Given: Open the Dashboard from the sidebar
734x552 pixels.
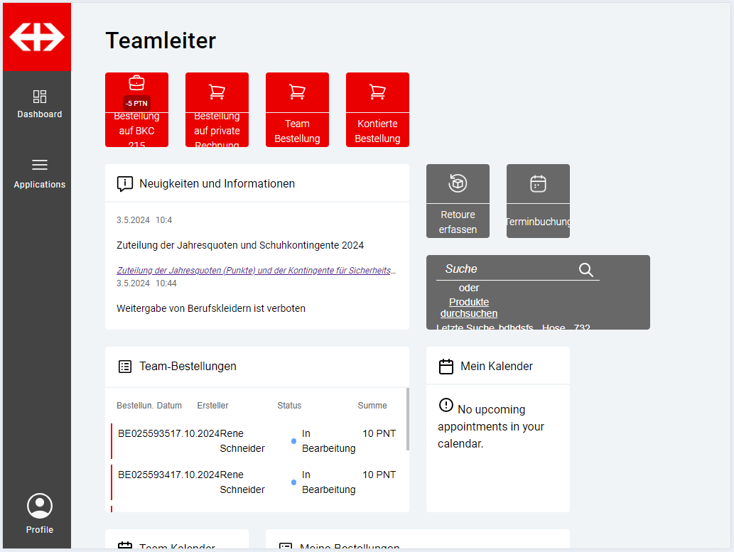Looking at the screenshot, I should (x=40, y=104).
